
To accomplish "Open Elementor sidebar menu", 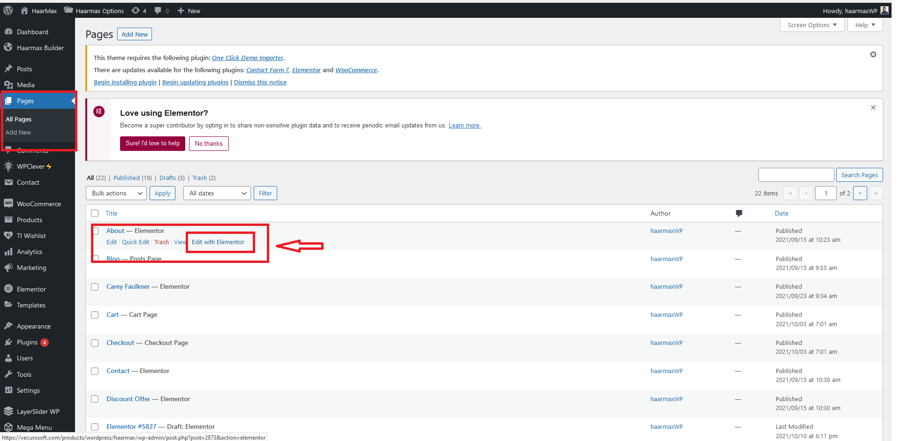I will coord(31,289).
